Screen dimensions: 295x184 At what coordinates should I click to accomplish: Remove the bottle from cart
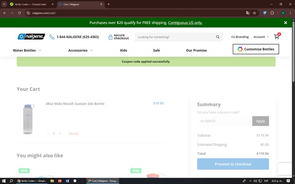pos(74,133)
